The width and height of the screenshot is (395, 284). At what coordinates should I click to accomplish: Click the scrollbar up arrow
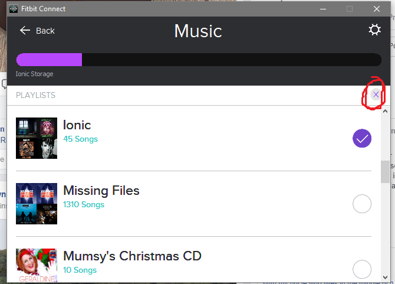coord(386,110)
